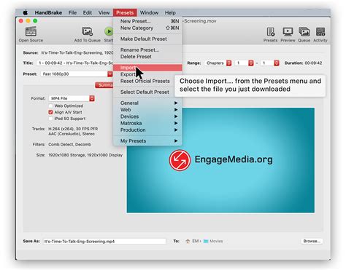Image resolution: width=346 pixels, height=270 pixels.
Task: Click the Movies folder in destination path
Action: tap(213, 241)
